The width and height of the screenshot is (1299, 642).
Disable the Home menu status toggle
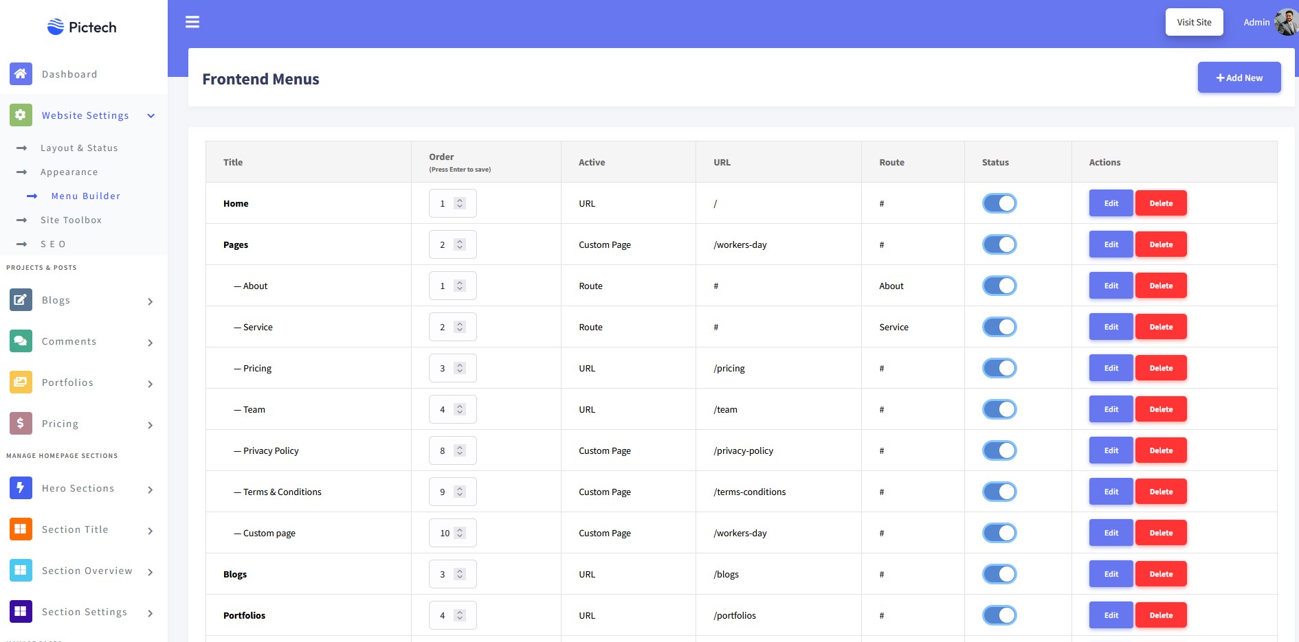pyautogui.click(x=999, y=203)
